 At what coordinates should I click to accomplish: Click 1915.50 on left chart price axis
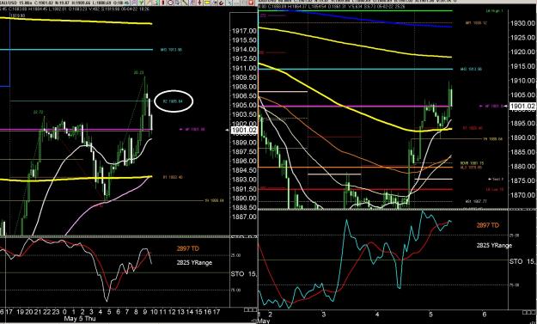tap(244, 40)
